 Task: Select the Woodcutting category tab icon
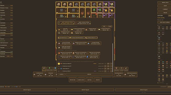[49, 69]
